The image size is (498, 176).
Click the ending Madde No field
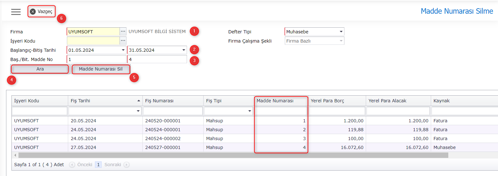[x=157, y=59]
